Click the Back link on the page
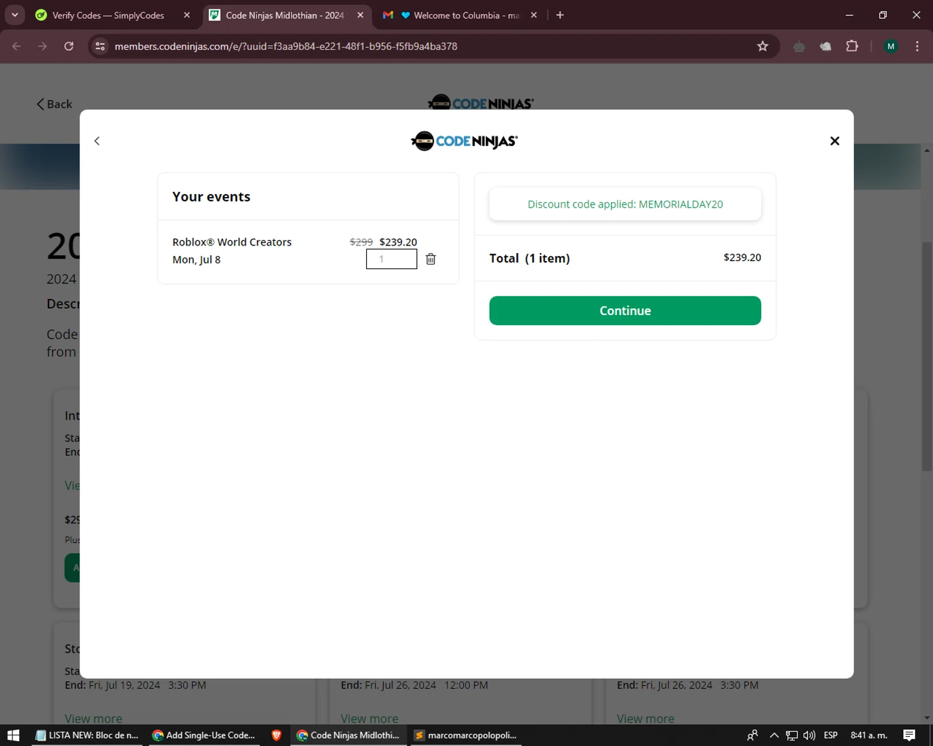Viewport: 933px width, 746px height. tap(54, 104)
